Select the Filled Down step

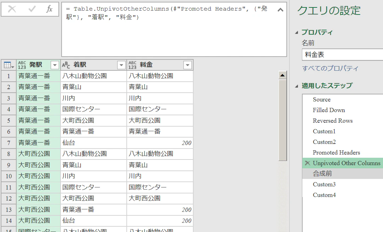[329, 110]
